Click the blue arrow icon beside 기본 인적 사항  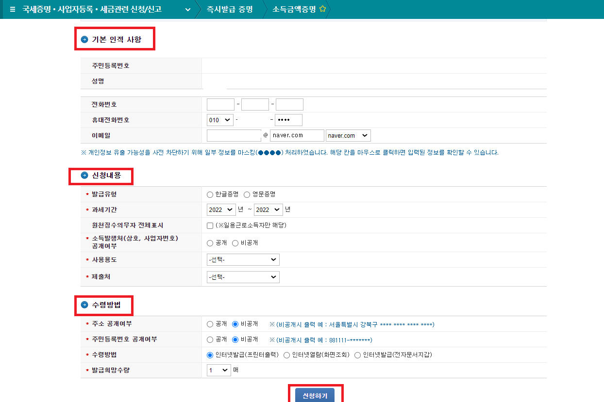(x=84, y=38)
